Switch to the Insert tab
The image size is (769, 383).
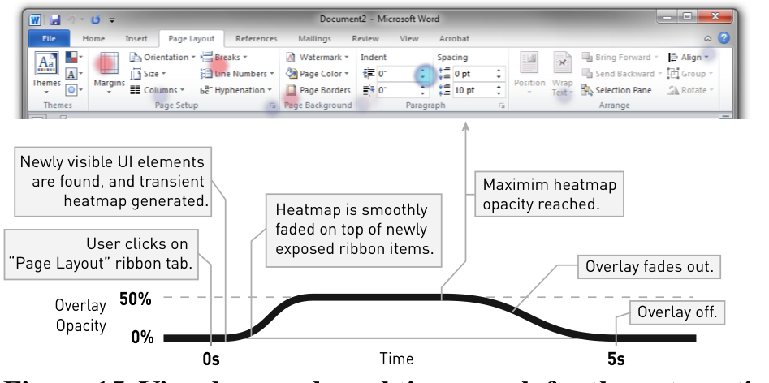coord(136,39)
